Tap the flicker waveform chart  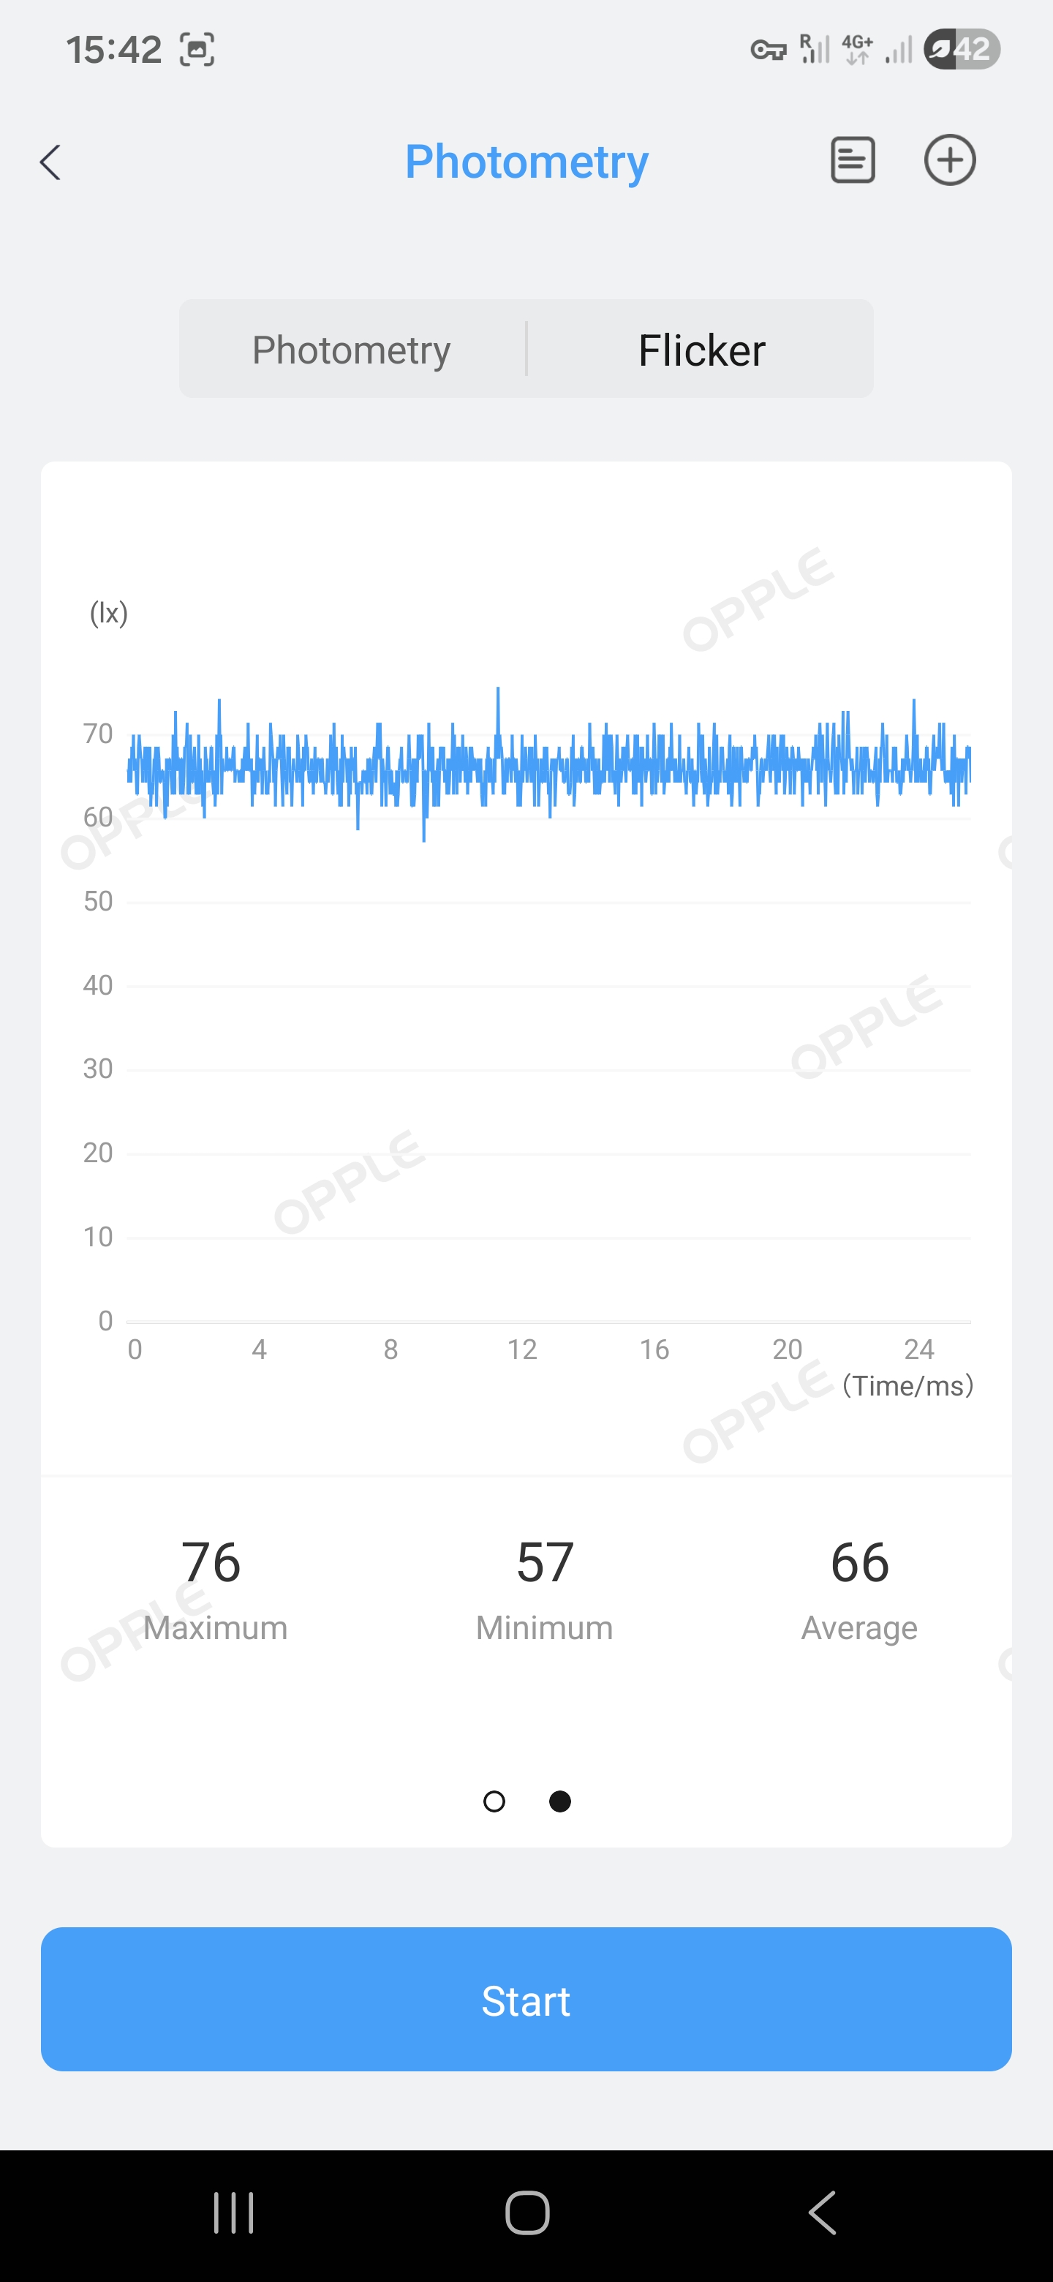(549, 974)
